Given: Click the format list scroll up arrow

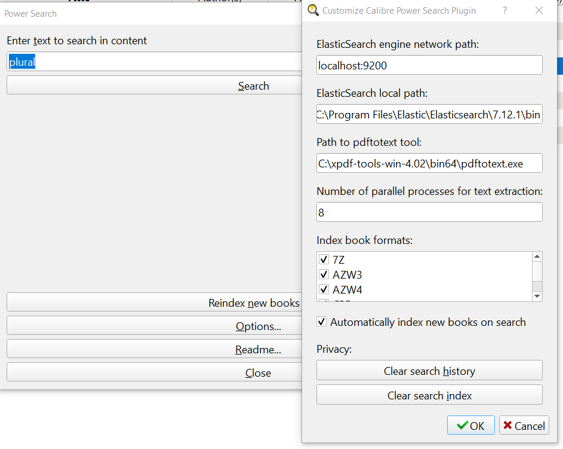Looking at the screenshot, I should [x=537, y=256].
